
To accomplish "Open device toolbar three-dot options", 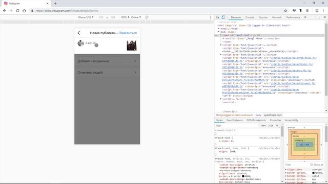I will pos(211,17).
